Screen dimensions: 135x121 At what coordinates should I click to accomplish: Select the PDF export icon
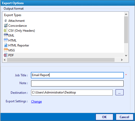coord(6,55)
